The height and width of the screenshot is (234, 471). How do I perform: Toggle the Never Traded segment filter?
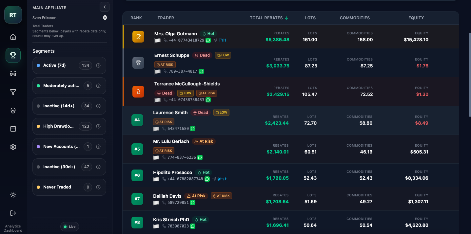click(x=69, y=187)
